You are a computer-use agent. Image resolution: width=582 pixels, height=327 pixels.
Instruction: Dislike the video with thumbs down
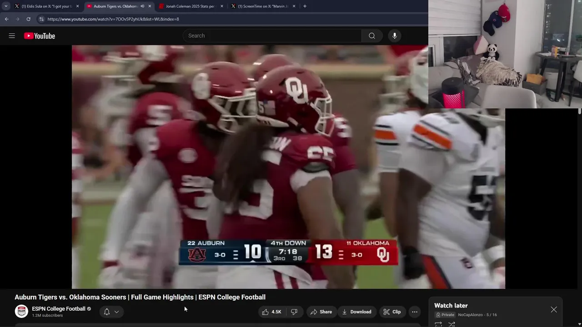point(294,312)
